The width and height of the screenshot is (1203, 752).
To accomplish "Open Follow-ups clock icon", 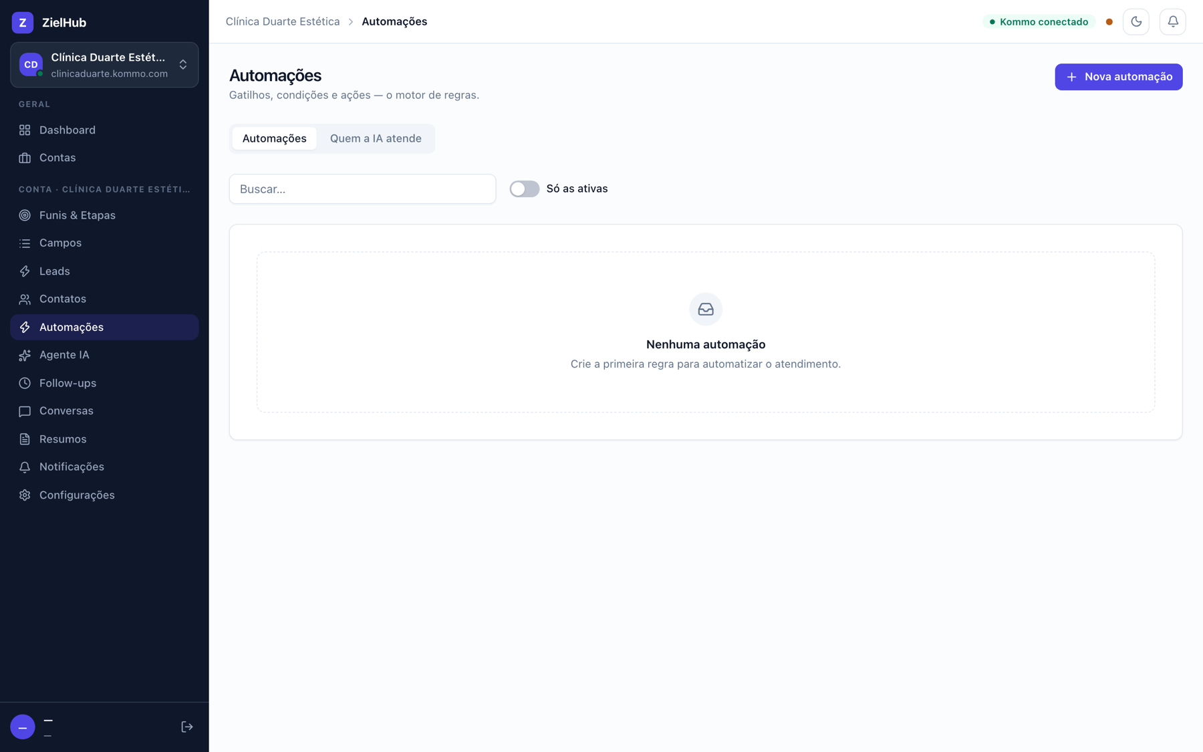I will click(25, 383).
